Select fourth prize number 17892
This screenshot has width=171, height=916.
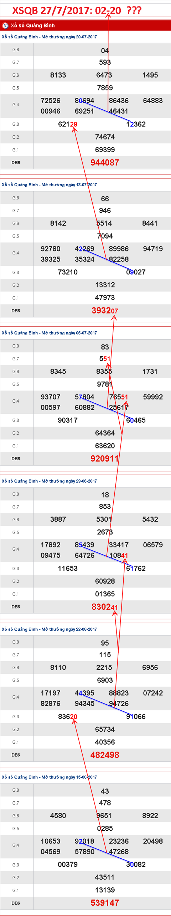pyautogui.click(x=51, y=545)
